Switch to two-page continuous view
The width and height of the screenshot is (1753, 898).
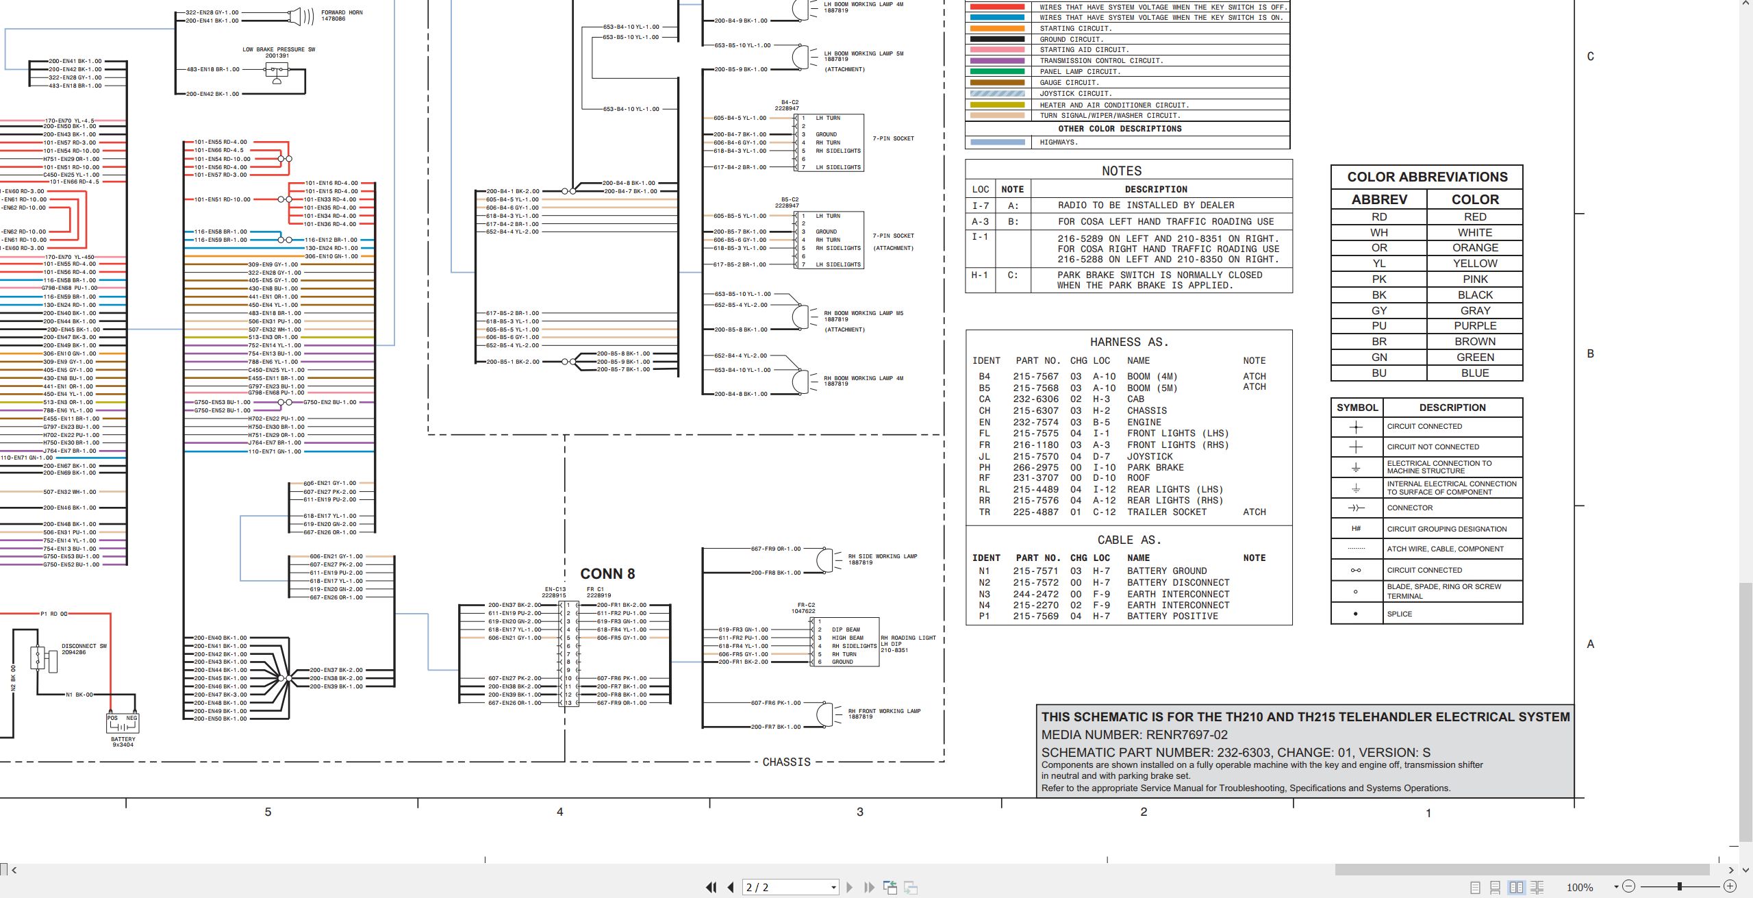pyautogui.click(x=1537, y=887)
